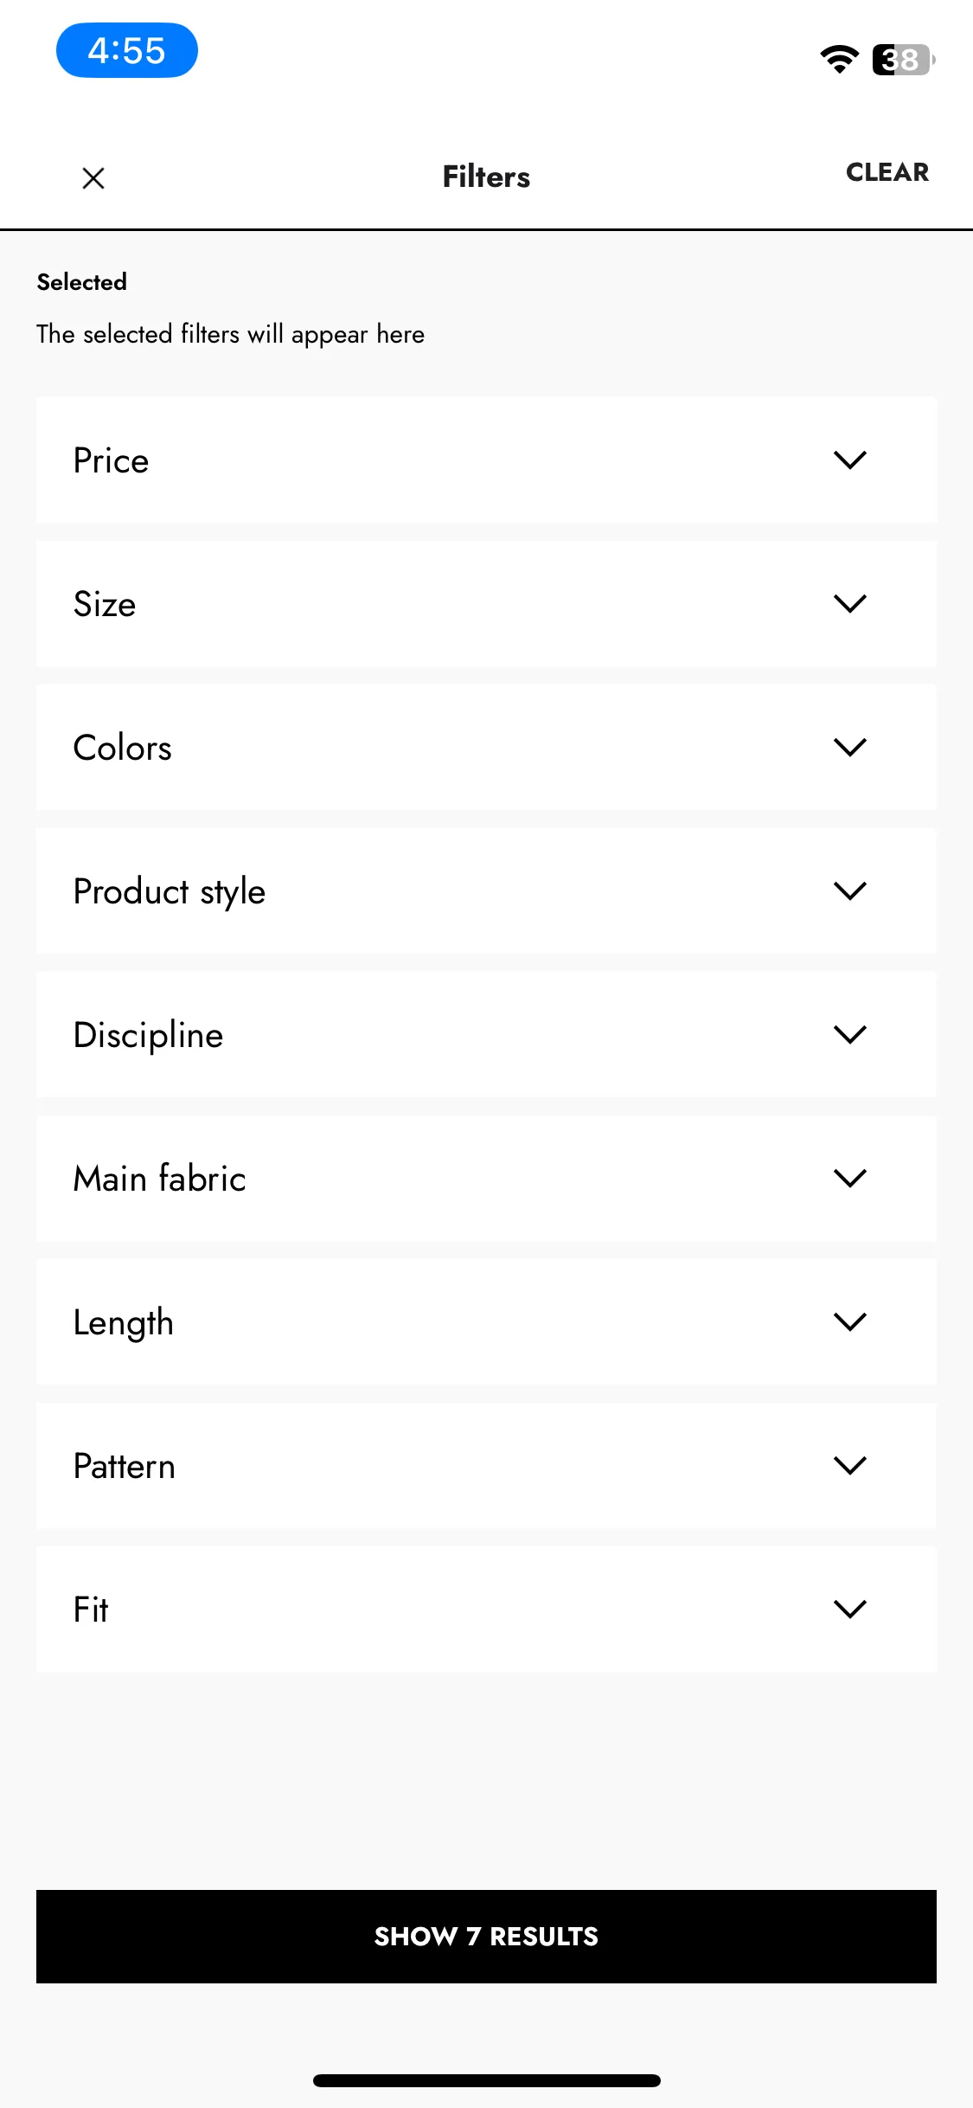This screenshot has height=2108, width=973.
Task: Tap the Wi-Fi status icon
Action: pyautogui.click(x=839, y=59)
